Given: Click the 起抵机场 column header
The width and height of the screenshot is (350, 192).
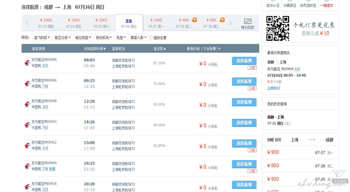Looking at the screenshot, I should [118, 49].
